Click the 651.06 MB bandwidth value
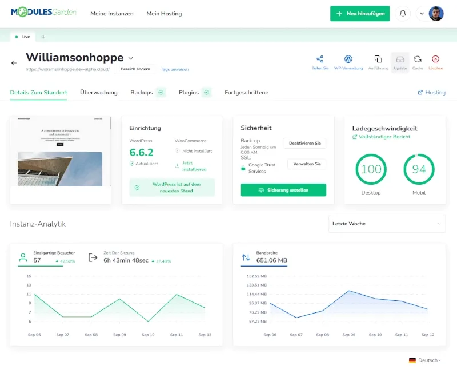The height and width of the screenshot is (373, 457). tap(272, 260)
